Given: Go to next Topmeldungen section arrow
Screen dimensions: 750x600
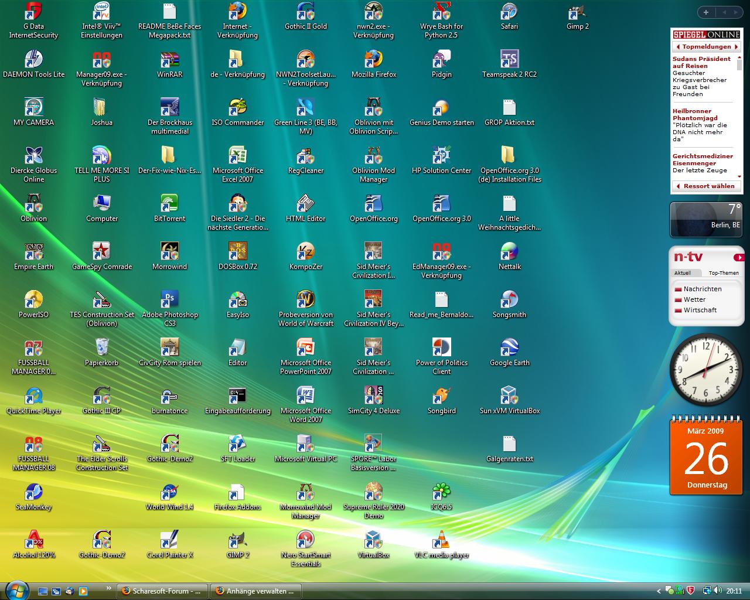Looking at the screenshot, I should tap(737, 47).
